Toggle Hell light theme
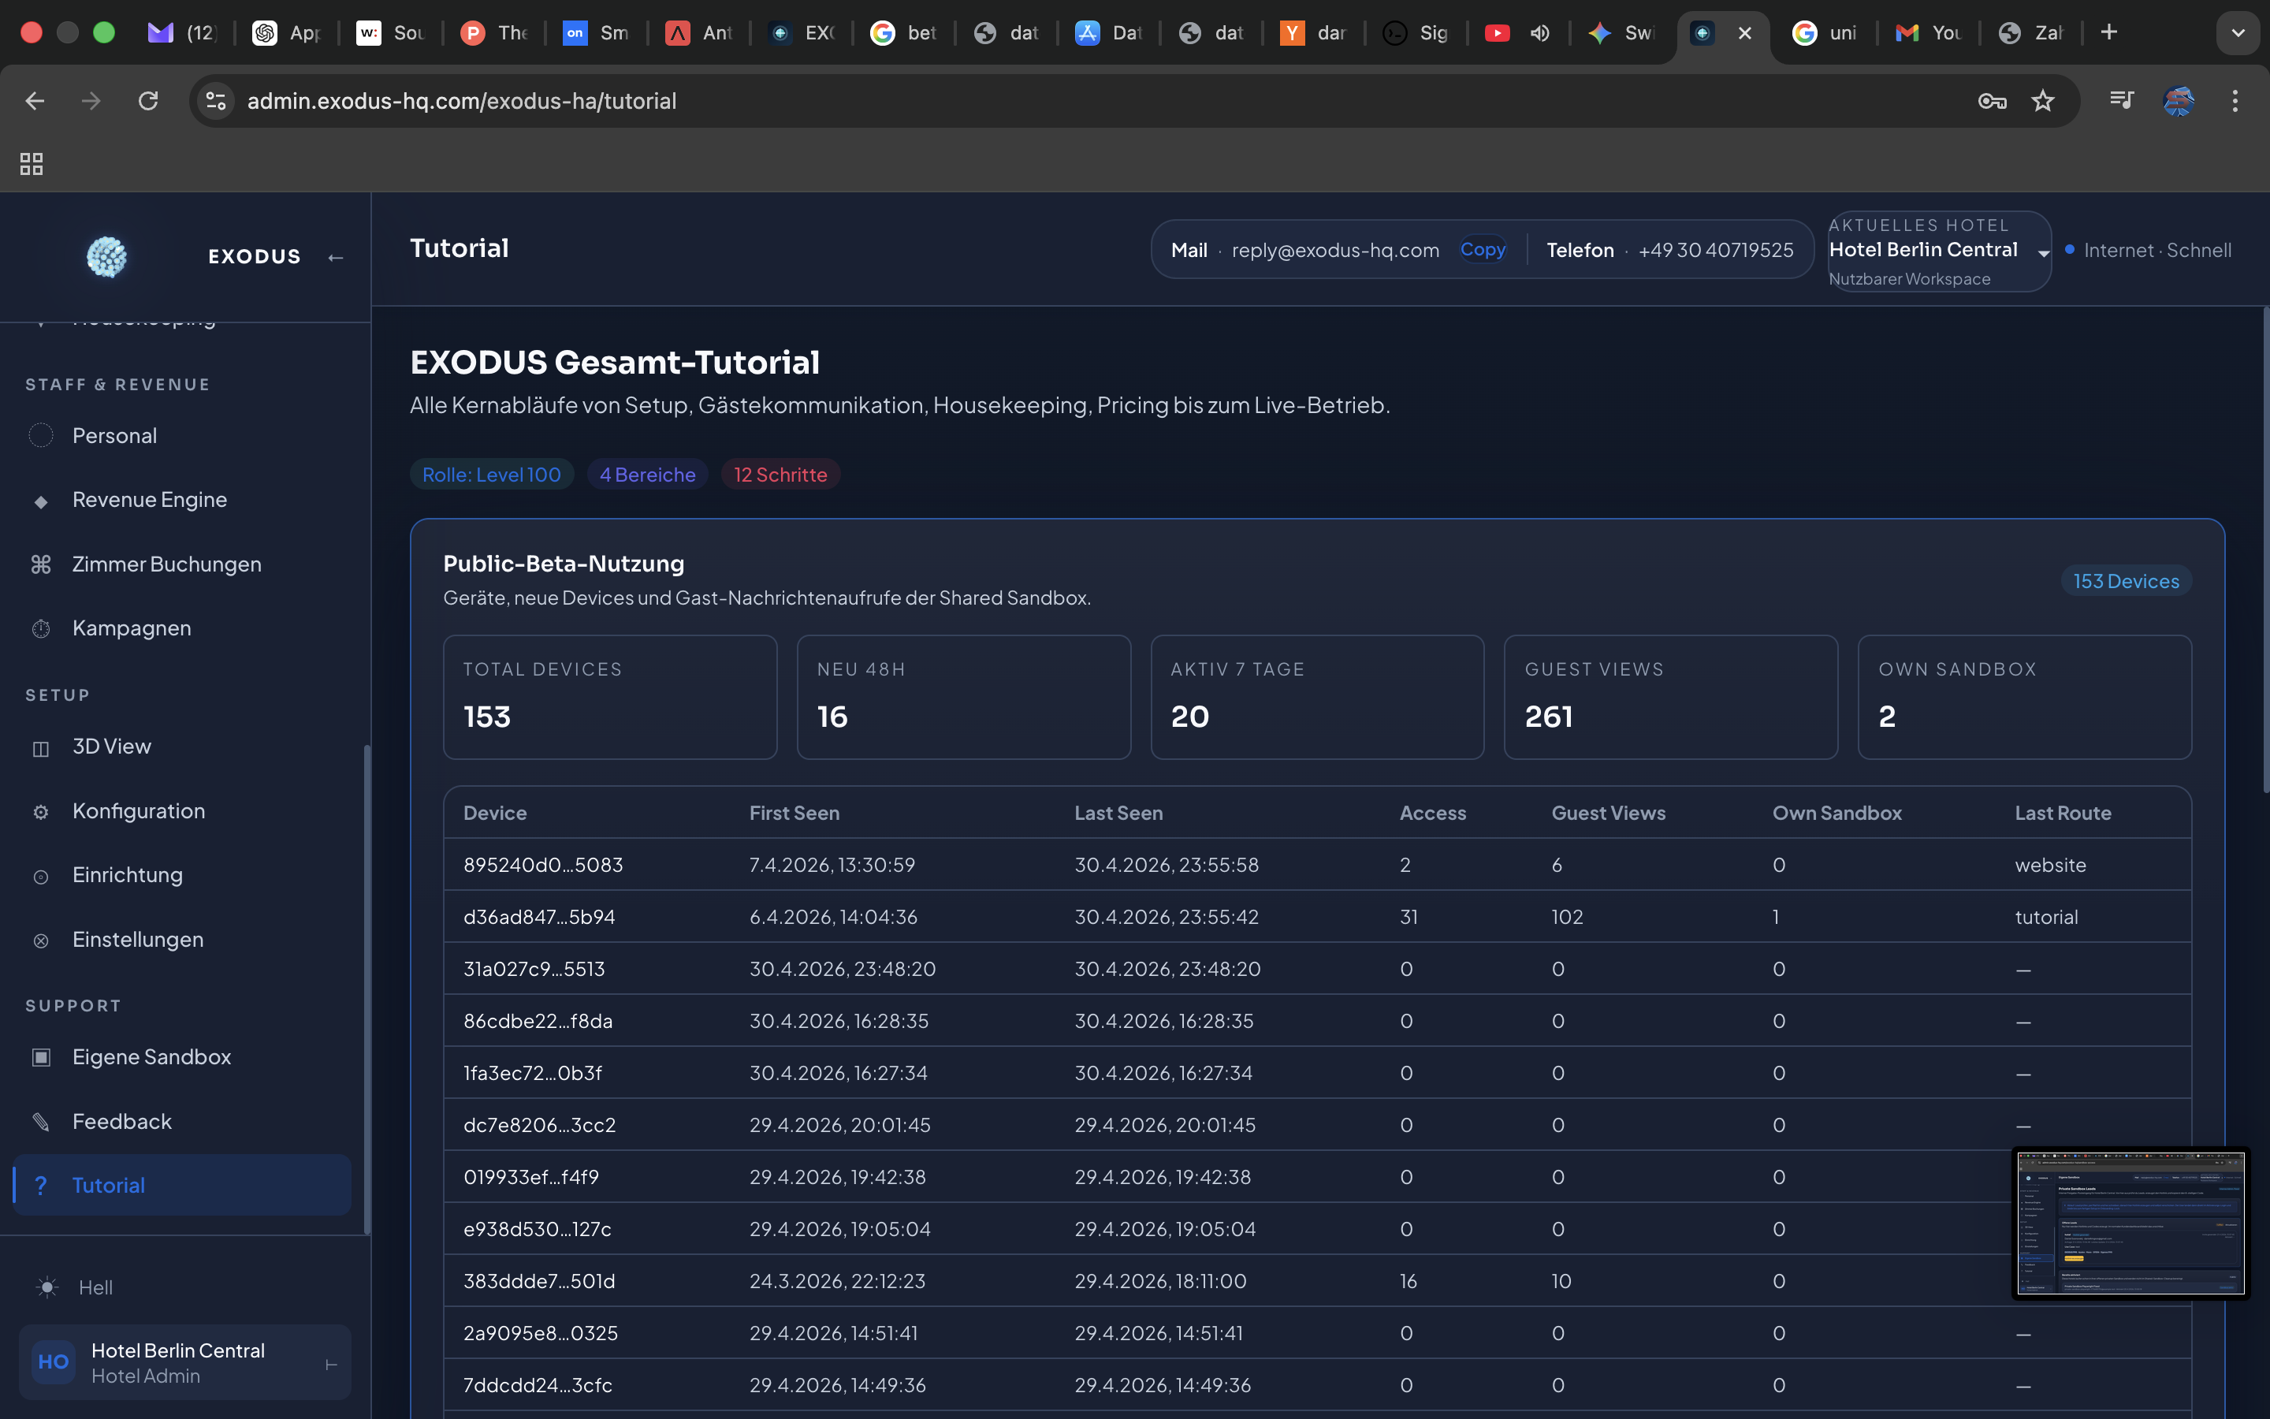 73,1287
